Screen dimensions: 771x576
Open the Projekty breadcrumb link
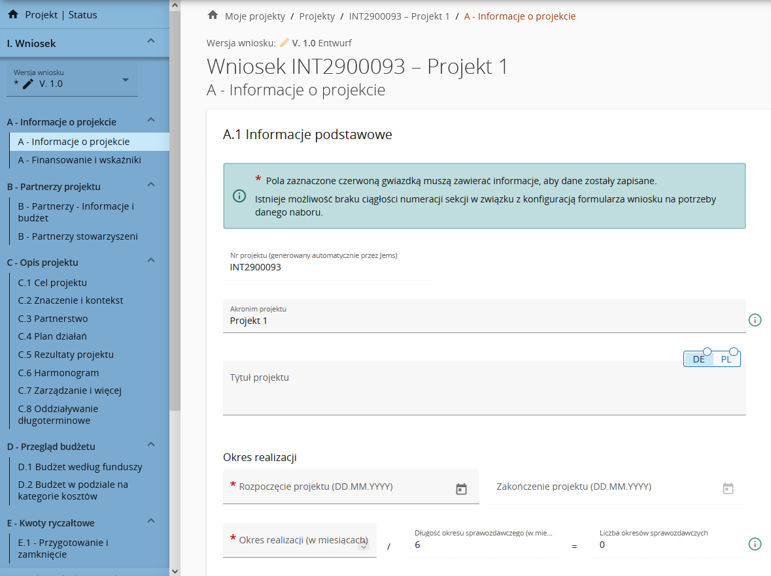click(317, 16)
